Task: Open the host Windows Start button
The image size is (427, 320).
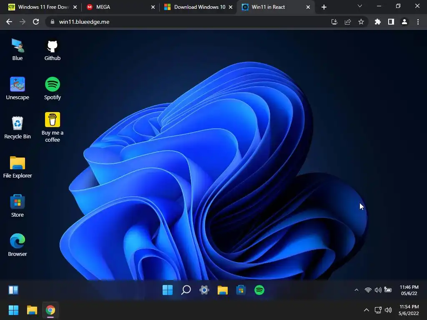Action: tap(13, 310)
